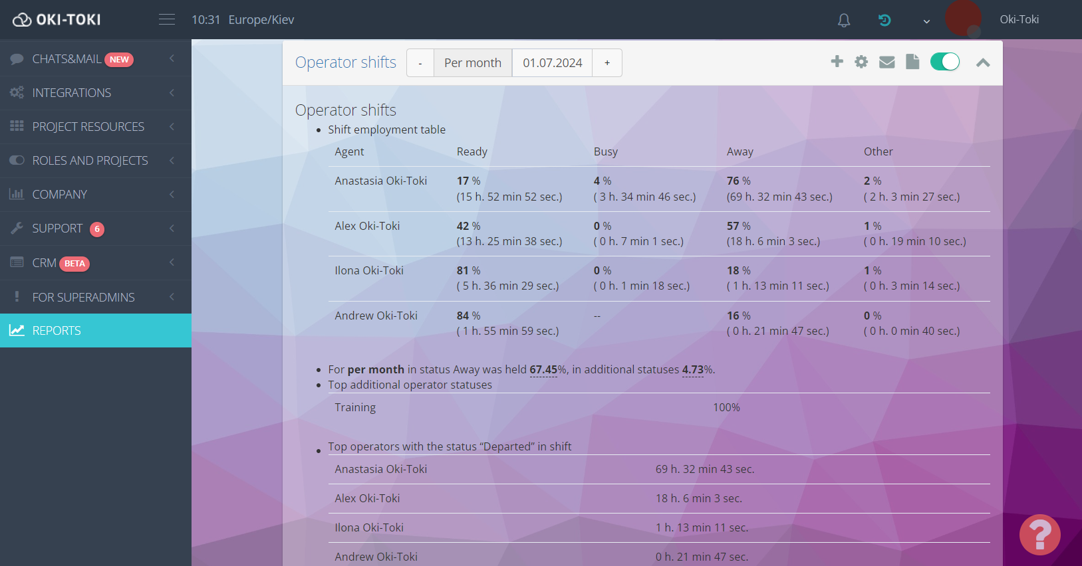Click the notifications bell icon
The height and width of the screenshot is (566, 1082).
click(843, 21)
